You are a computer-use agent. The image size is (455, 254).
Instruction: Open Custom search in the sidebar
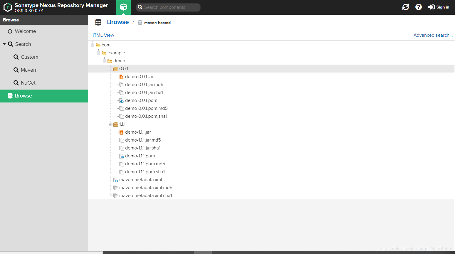[44, 57]
